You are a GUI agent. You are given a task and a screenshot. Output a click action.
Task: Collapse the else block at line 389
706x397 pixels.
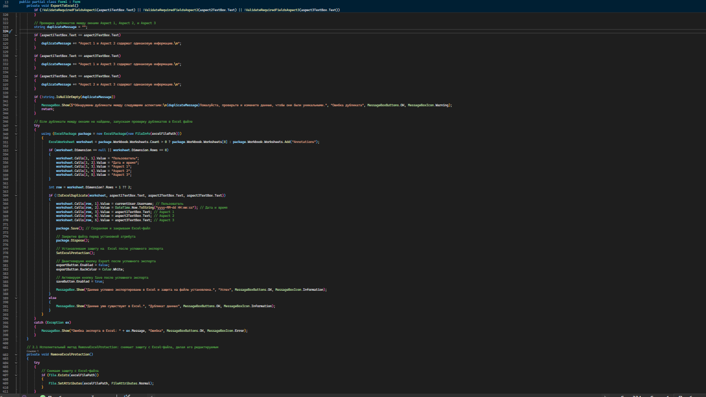tap(16, 298)
